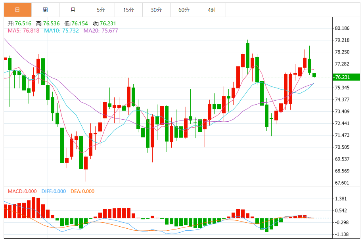Click the 73.409 price axis label
This screenshot has height=239, width=364.
pos(342,111)
